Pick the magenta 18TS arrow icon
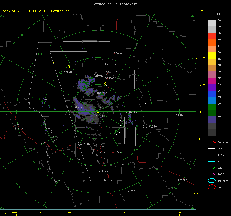The width and height of the screenshot is (231, 216). pos(211,174)
